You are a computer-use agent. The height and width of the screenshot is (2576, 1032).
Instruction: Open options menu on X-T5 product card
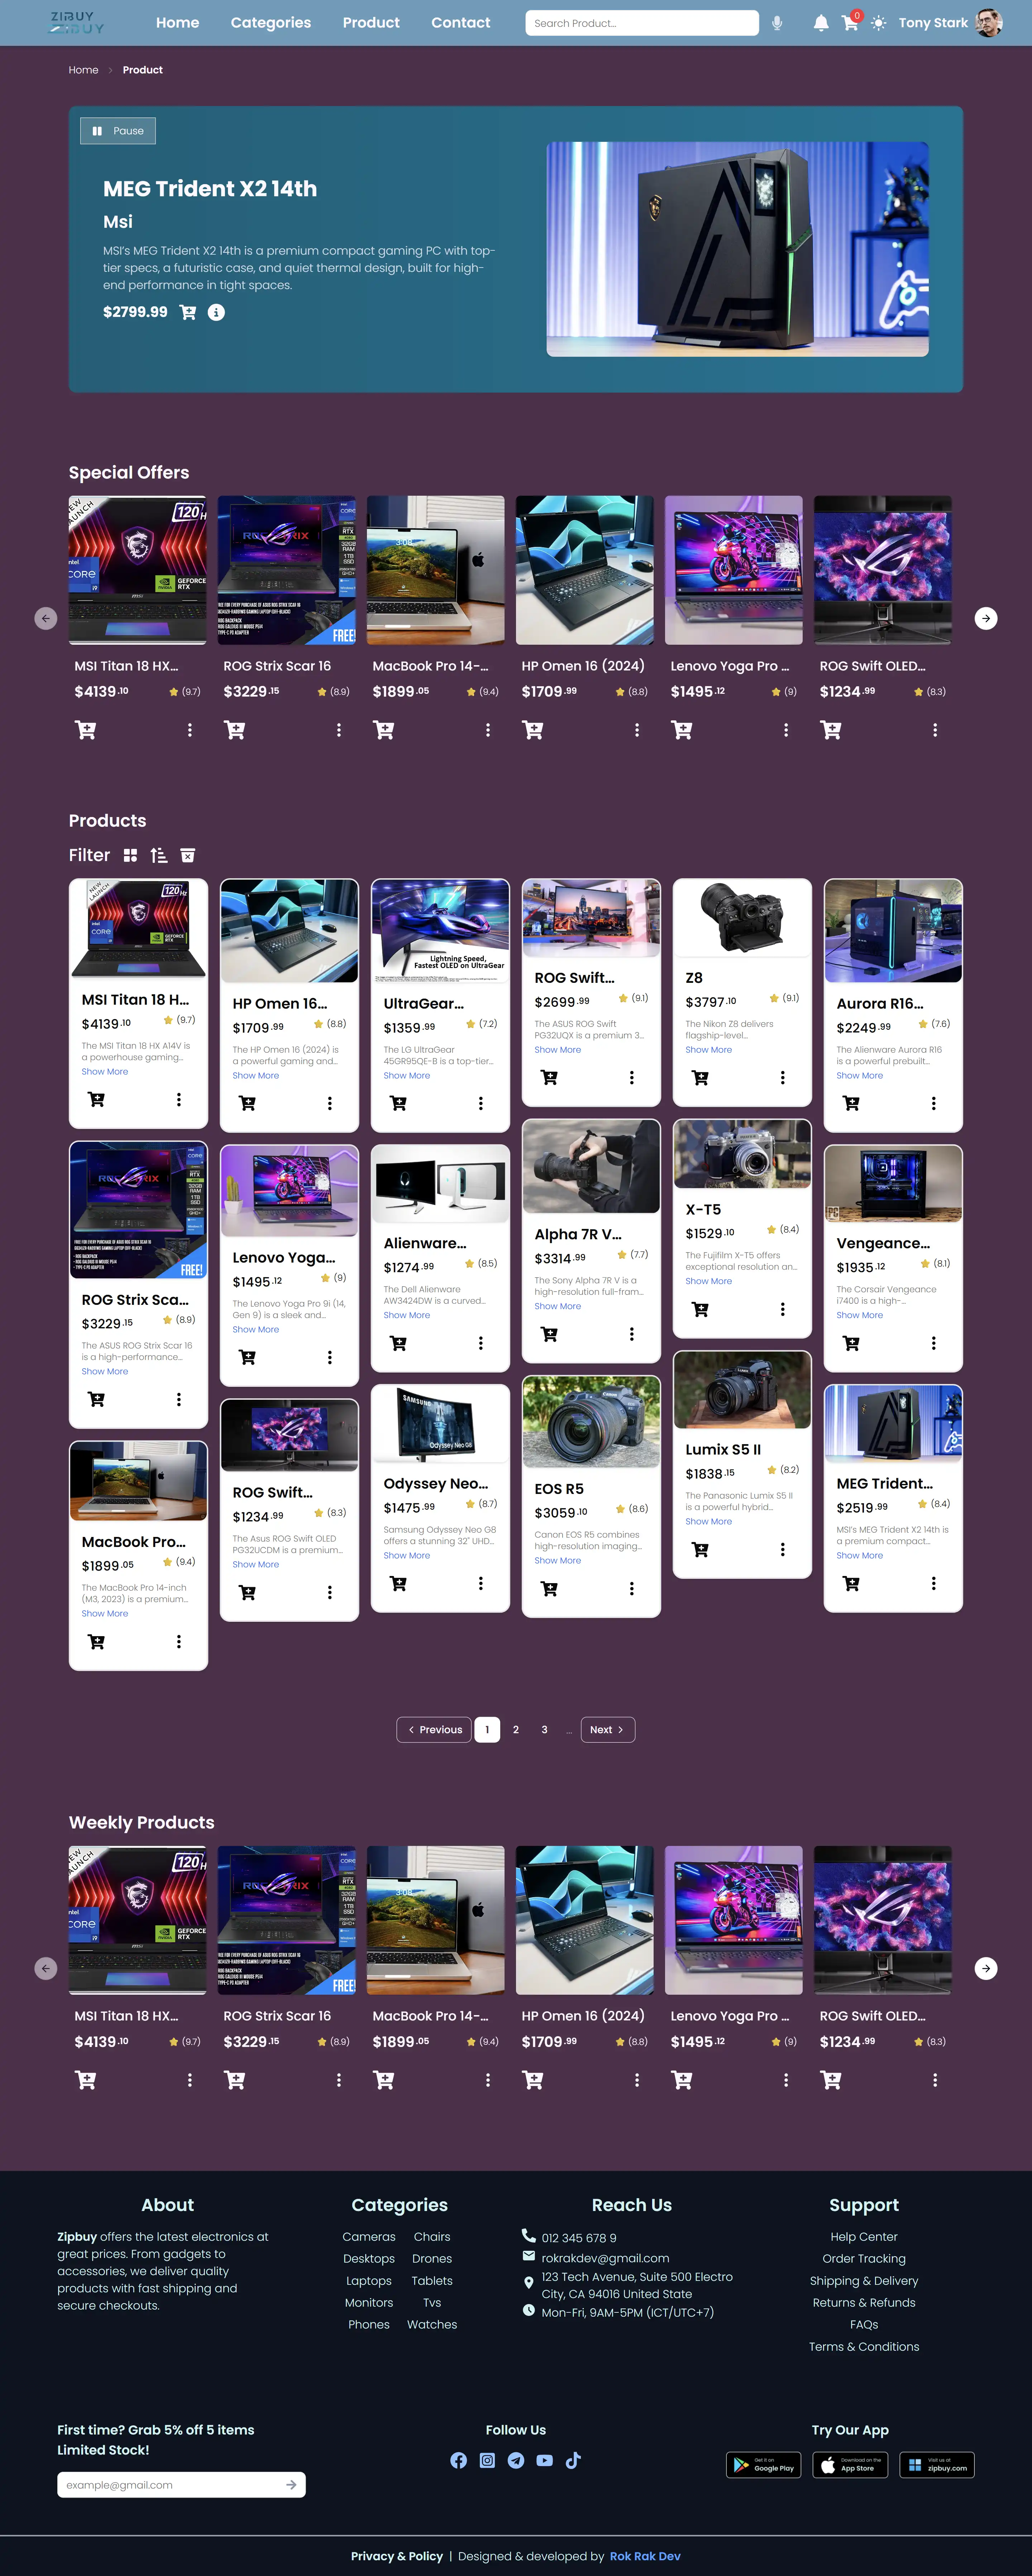(x=783, y=1309)
